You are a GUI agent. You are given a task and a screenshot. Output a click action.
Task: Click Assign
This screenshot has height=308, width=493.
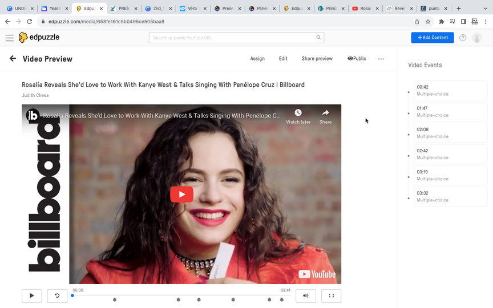coord(257,58)
